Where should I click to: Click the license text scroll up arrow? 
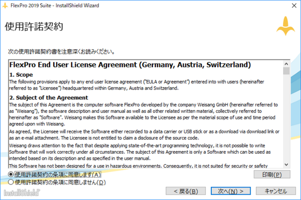click(x=286, y=64)
